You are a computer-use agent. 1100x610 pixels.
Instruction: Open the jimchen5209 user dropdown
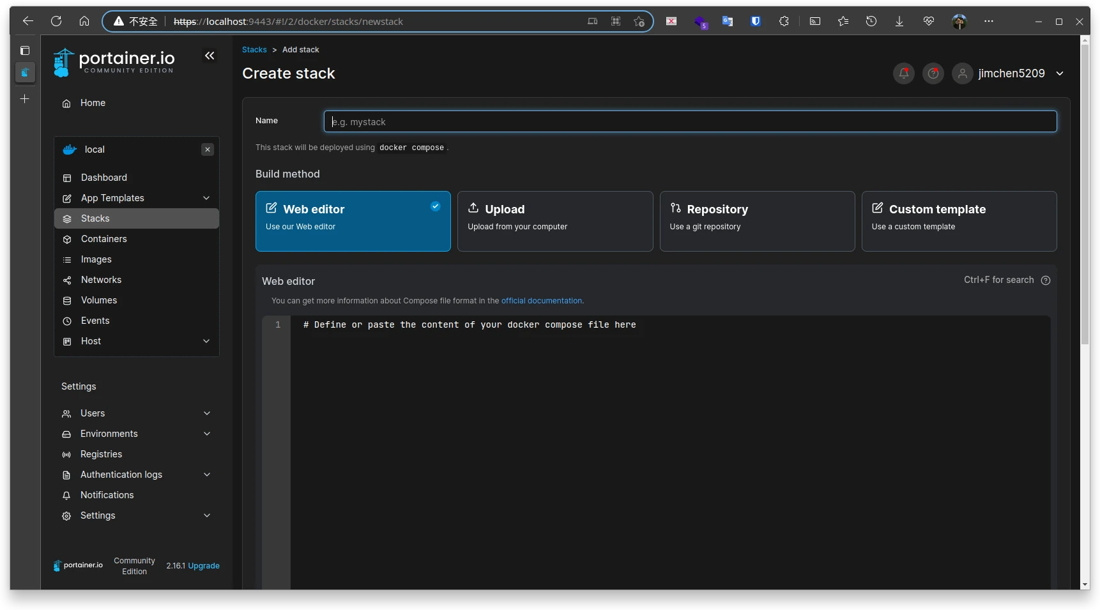pyautogui.click(x=1011, y=73)
